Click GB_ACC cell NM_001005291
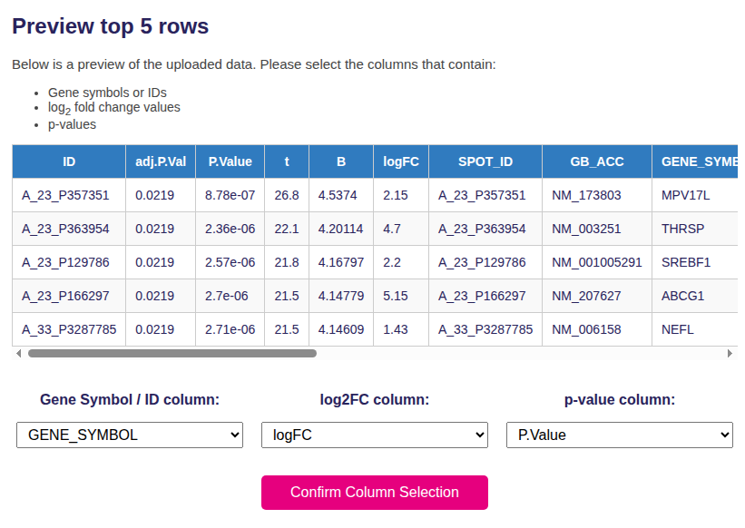745x528 pixels. [597, 262]
